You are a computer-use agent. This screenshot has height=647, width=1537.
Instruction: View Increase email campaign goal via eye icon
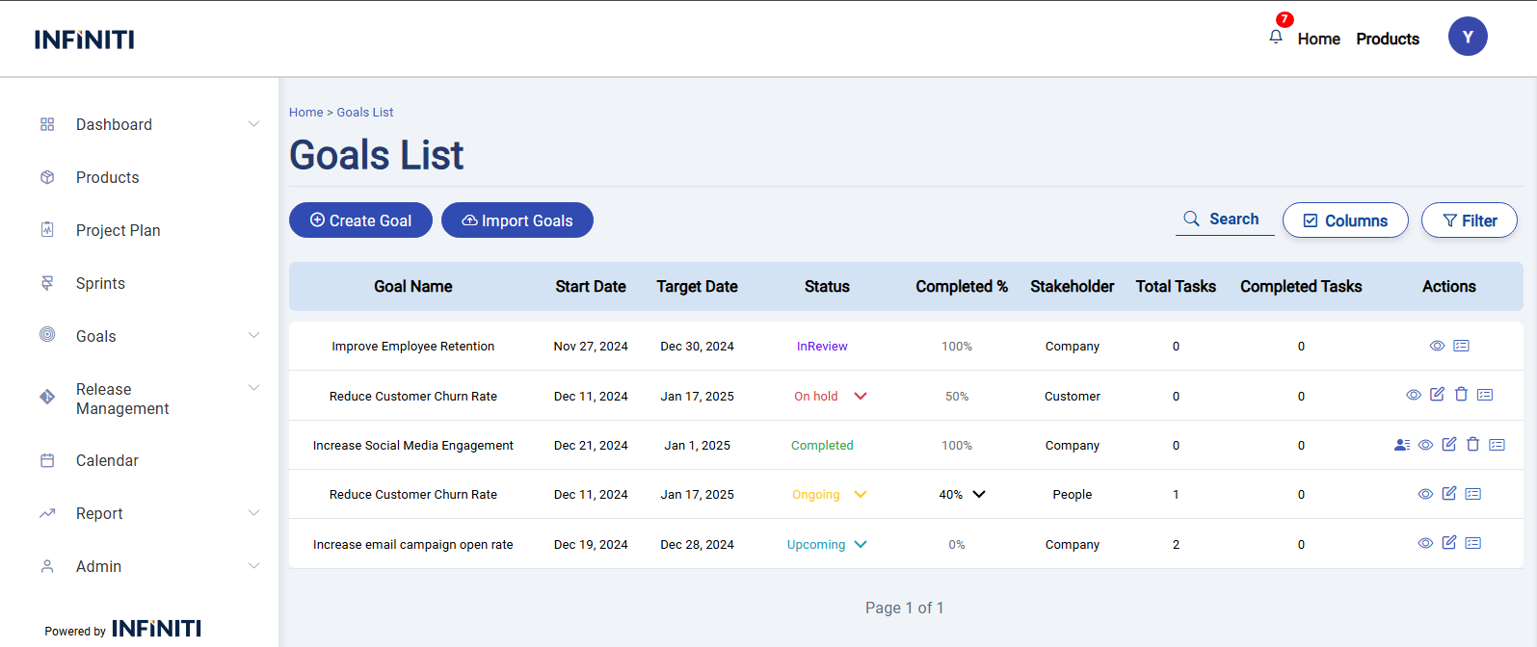coord(1425,543)
